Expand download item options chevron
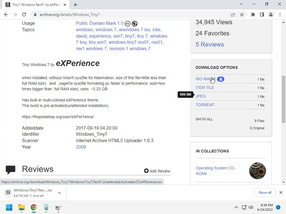Image resolution: width=286 pixels, height=214 pixels. click(59, 193)
